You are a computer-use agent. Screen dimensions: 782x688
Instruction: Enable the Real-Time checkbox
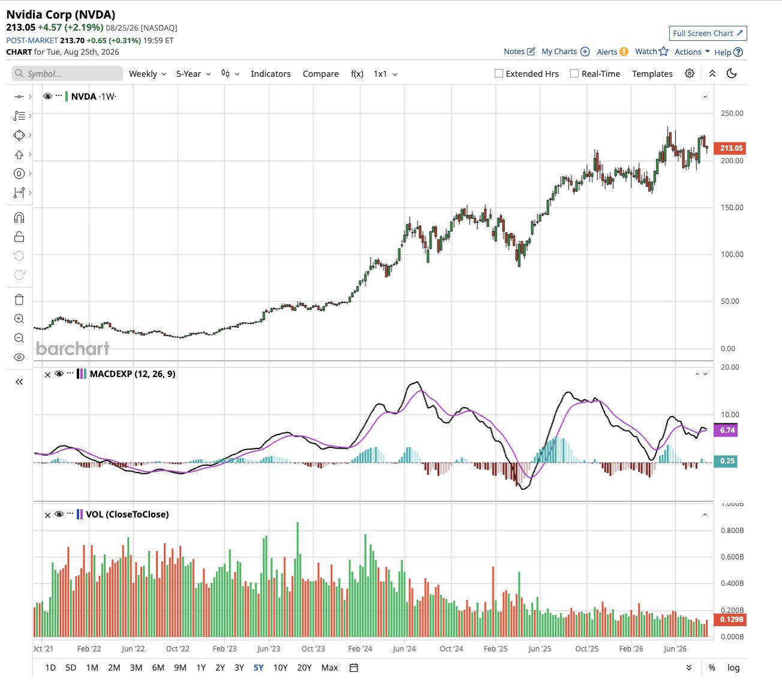(575, 73)
